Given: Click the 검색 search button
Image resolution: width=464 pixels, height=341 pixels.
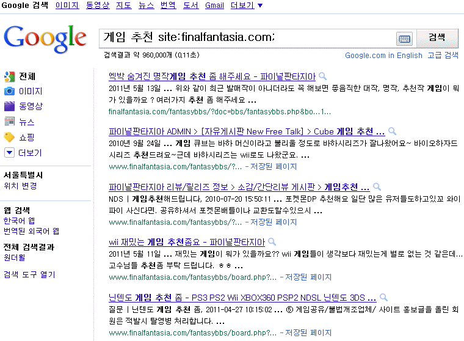Looking at the screenshot, I should (x=437, y=38).
